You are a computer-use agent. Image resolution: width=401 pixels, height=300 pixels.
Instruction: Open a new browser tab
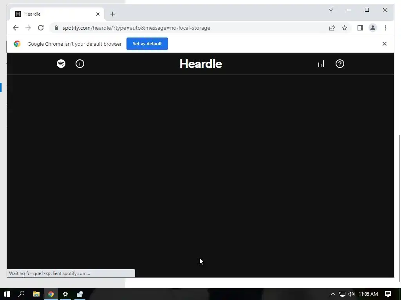[113, 14]
